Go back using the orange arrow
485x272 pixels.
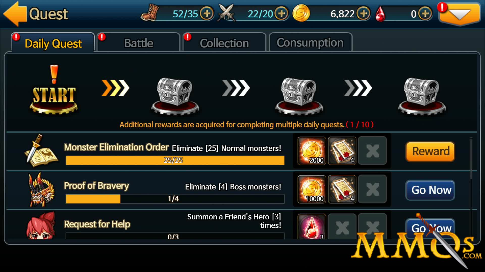point(15,14)
